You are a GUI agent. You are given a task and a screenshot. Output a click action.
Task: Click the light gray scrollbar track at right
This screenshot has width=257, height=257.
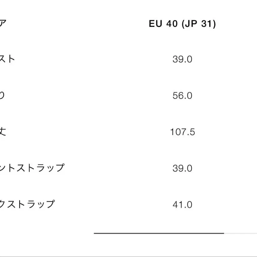(x=240, y=233)
